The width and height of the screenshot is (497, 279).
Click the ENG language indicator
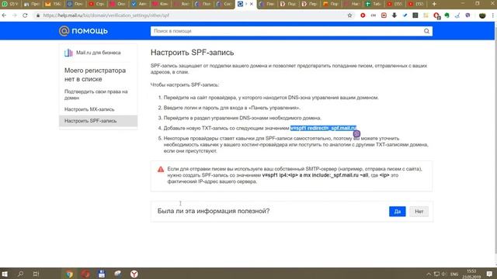pyautogui.click(x=454, y=274)
